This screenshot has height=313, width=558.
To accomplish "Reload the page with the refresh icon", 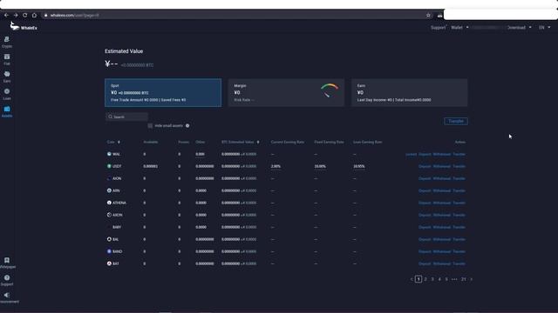I will [x=25, y=16].
